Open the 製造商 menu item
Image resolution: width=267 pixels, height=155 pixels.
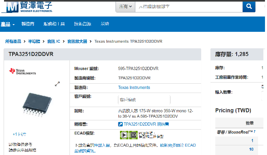[28, 24]
